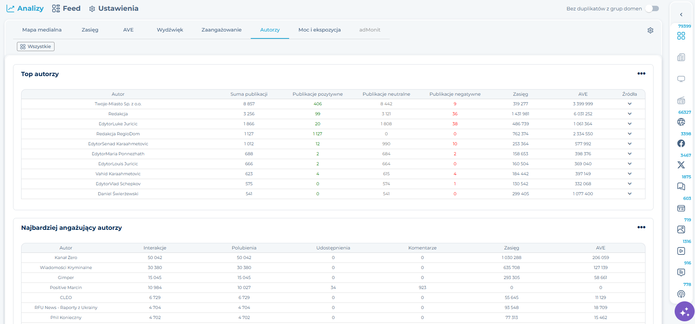This screenshot has width=695, height=324.
Task: Switch to the Mapa medialna tab
Action: point(42,30)
